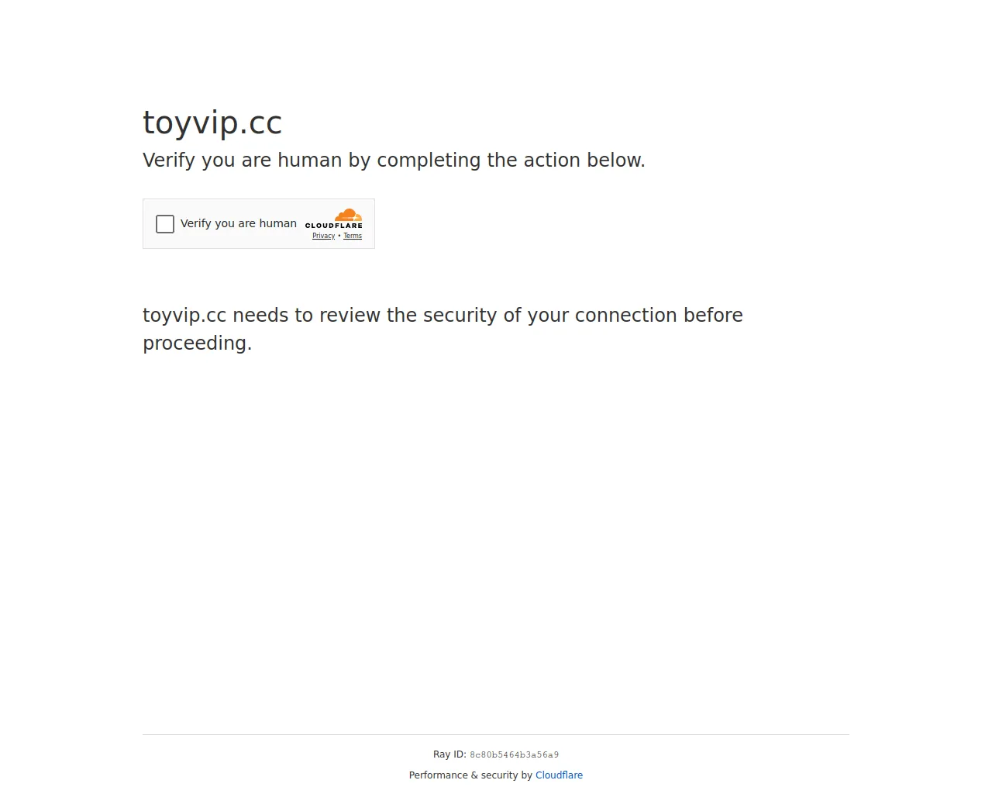This screenshot has height=794, width=992.
Task: Click the bullet separator between Privacy and Terms
Action: click(x=339, y=236)
